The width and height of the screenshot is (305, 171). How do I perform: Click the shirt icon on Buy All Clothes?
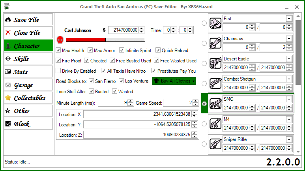point(156,81)
